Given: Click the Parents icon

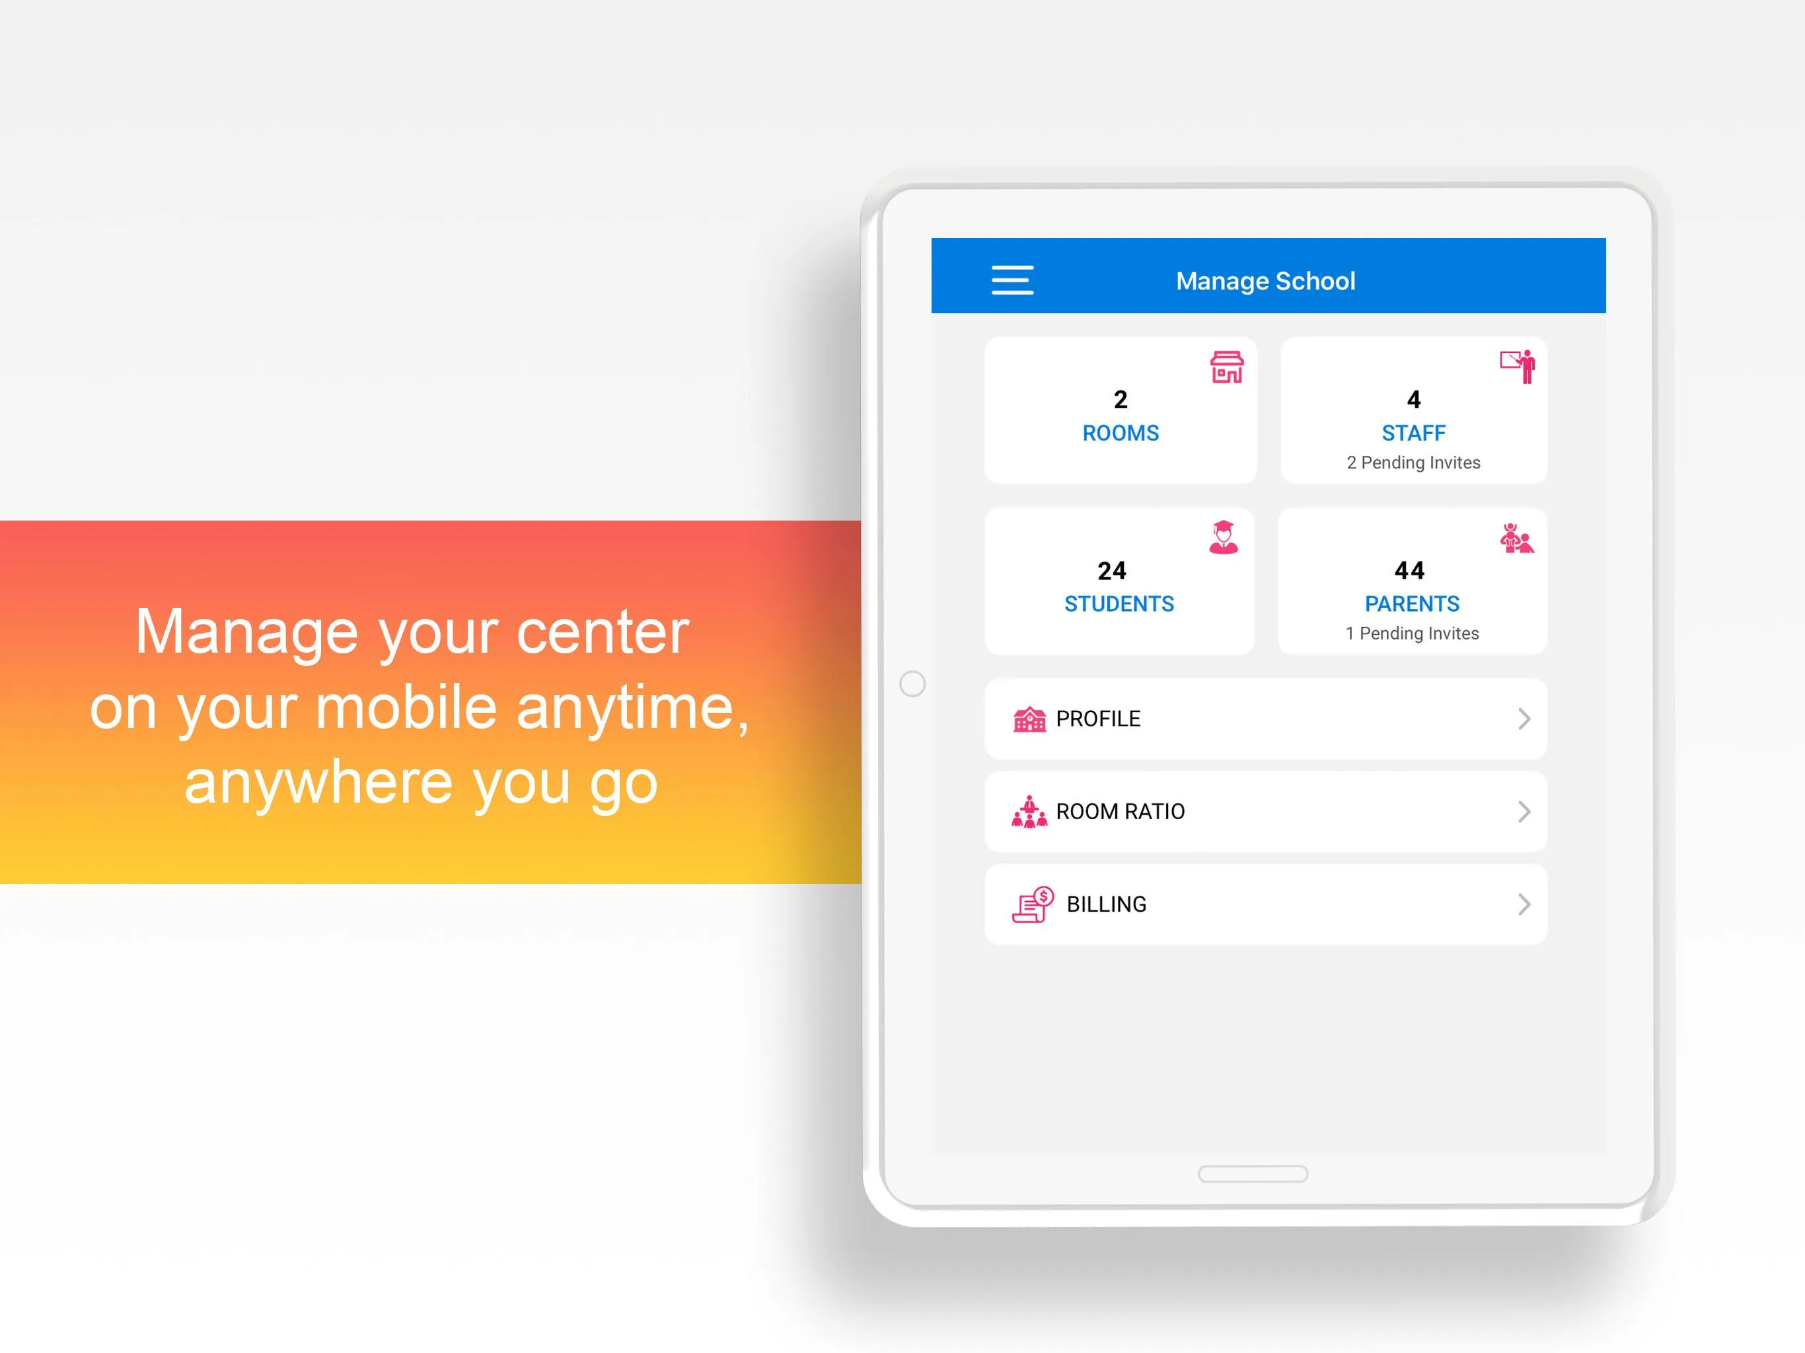Looking at the screenshot, I should tap(1512, 537).
